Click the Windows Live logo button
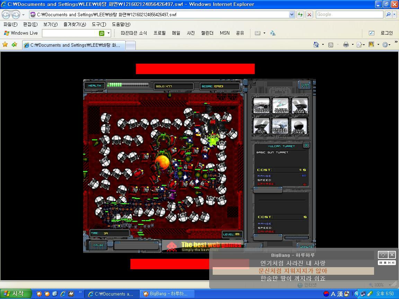This screenshot has width=399, height=299. coord(21,33)
